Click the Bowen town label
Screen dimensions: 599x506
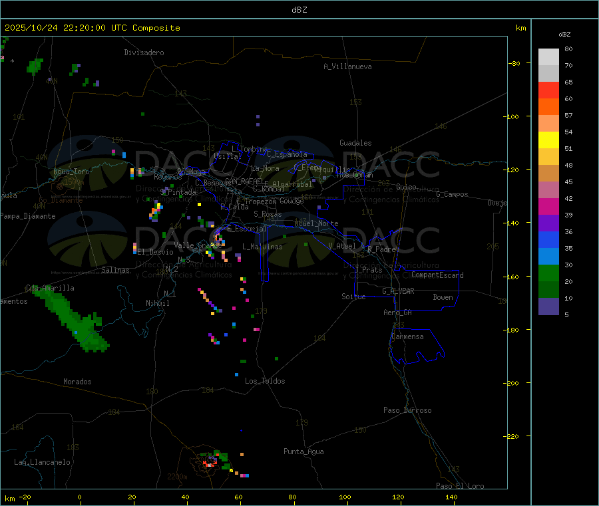(443, 297)
